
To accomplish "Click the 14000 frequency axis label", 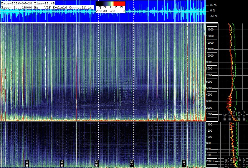I will click(x=210, y=30).
